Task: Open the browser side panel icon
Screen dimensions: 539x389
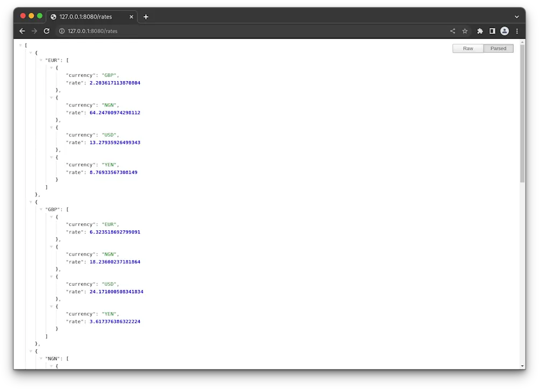Action: (x=492, y=31)
